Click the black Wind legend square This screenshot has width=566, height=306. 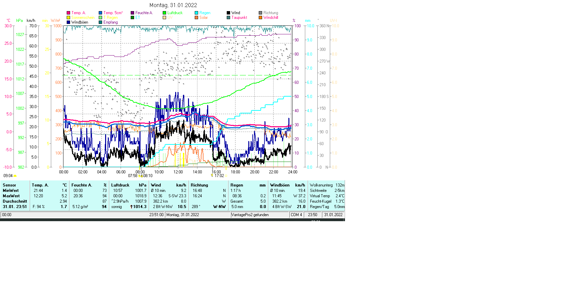coord(228,13)
